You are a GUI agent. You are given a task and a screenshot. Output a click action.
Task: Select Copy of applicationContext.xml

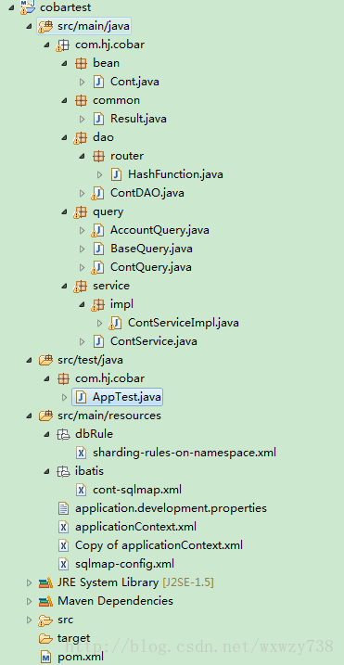point(159,545)
